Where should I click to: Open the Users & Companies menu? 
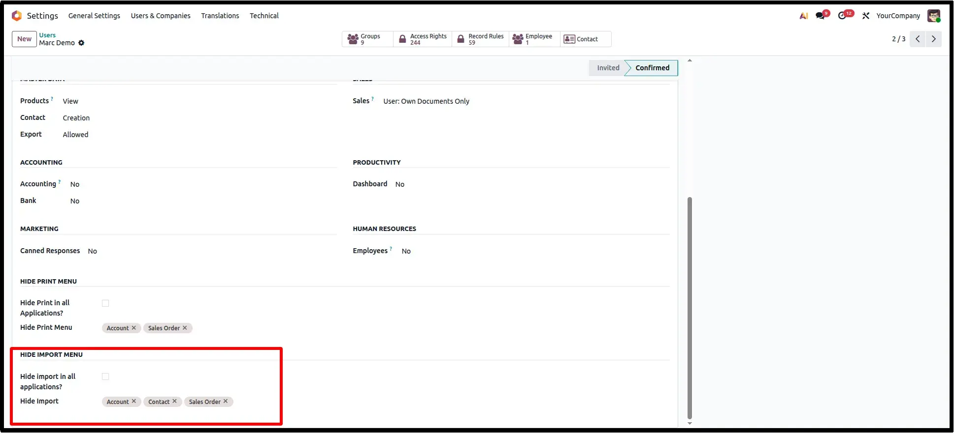click(161, 16)
